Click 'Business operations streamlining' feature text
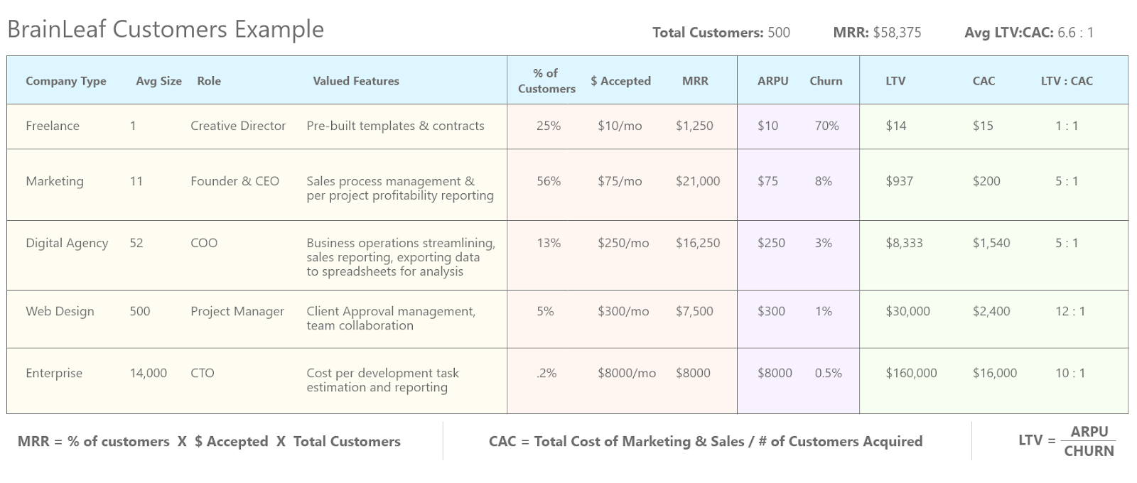This screenshot has height=483, width=1137. tap(399, 243)
